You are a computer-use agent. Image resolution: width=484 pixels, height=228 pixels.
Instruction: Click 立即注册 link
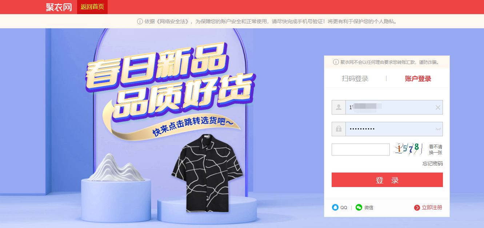pos(432,208)
